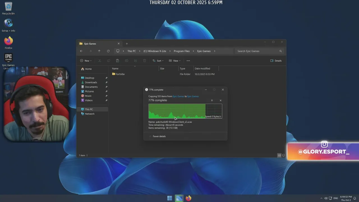Image resolution: width=359 pixels, height=202 pixels.
Task: Cancel the copy with the small X
Action: coord(220,100)
